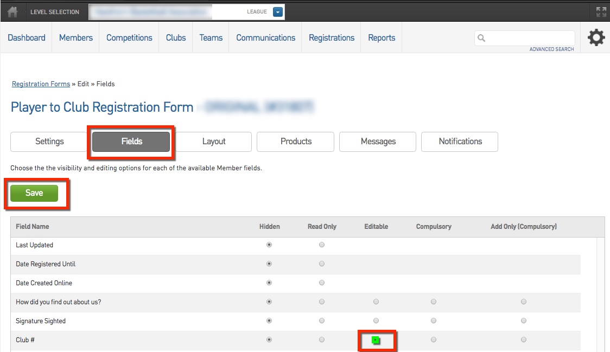Toggle fullscreen with the expand arrows icon
Viewport: 610px width, 352px height.
pos(601,12)
